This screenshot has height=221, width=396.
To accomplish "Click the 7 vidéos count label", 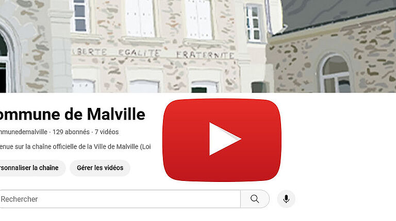I will 107,132.
